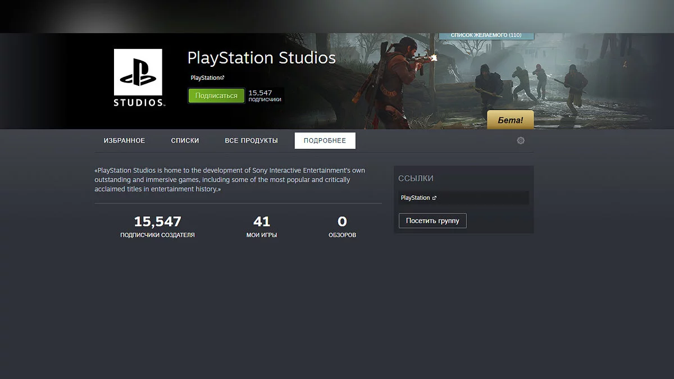Click the golden Бета! badge

510,120
